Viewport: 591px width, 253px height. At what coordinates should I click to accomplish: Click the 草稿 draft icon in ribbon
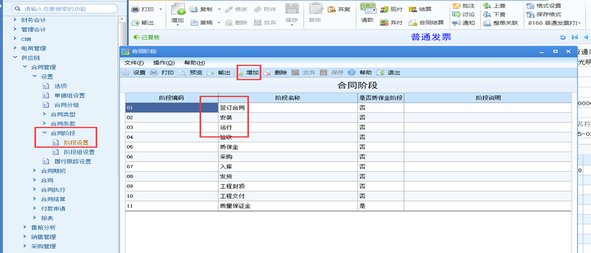193,23
